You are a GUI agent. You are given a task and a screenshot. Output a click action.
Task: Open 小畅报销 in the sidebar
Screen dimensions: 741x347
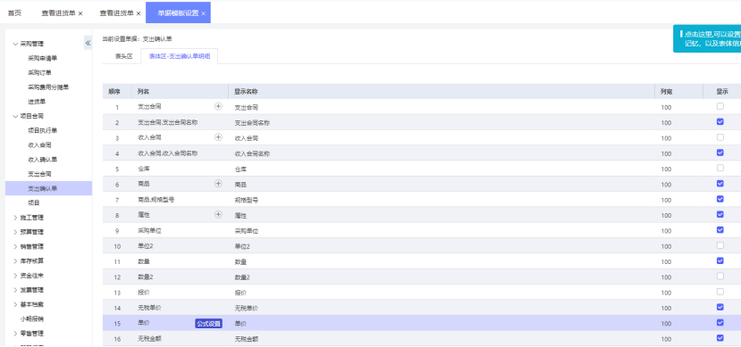coord(32,318)
